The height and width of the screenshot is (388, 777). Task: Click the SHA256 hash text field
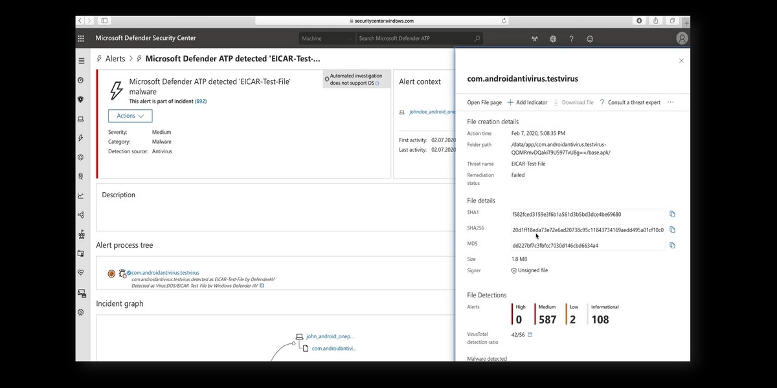(587, 230)
